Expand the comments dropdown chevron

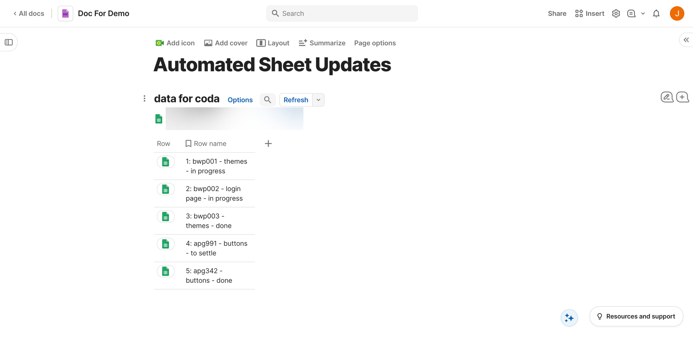tap(643, 14)
